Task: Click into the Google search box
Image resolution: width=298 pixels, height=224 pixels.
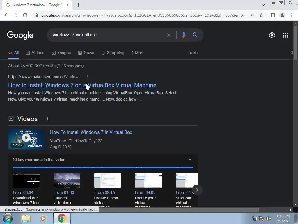Action: pyautogui.click(x=107, y=35)
